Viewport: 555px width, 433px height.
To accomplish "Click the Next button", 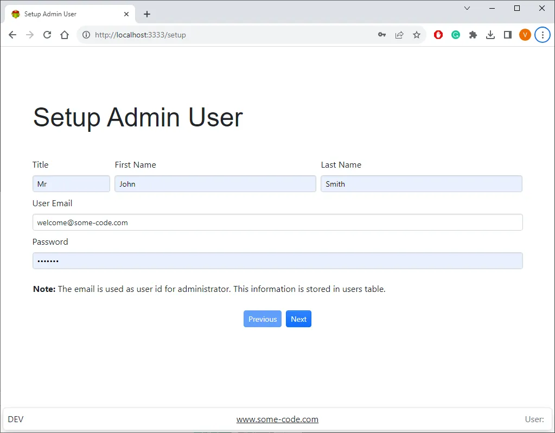I will coord(298,319).
